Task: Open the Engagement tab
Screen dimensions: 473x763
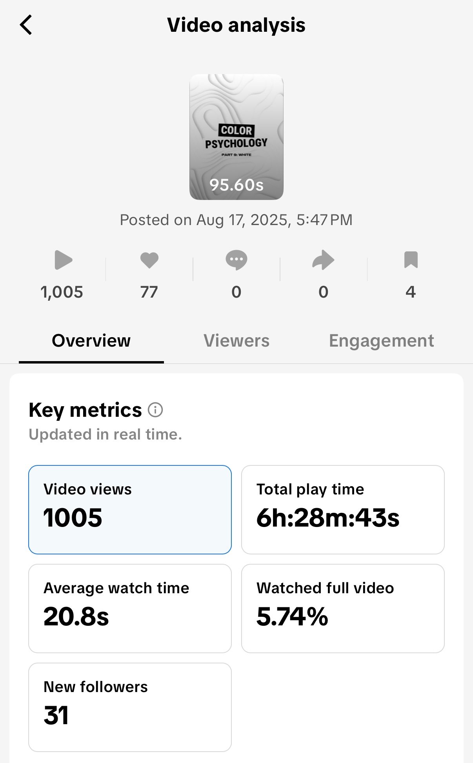Action: tap(381, 341)
